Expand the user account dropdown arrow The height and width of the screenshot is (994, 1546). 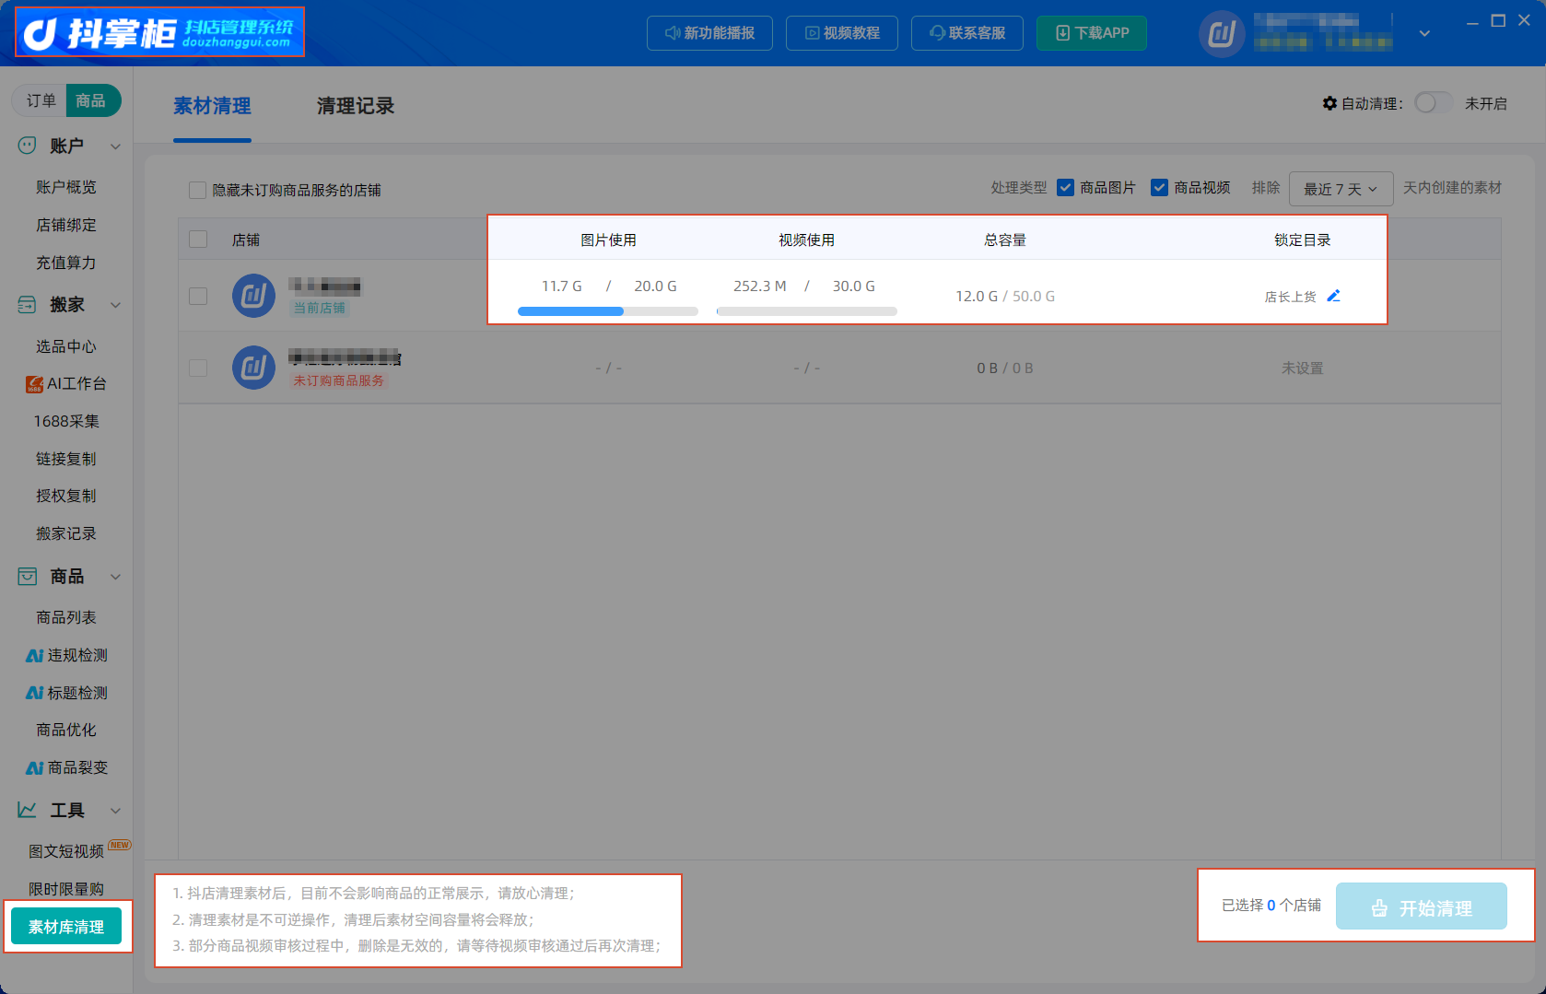1424,34
